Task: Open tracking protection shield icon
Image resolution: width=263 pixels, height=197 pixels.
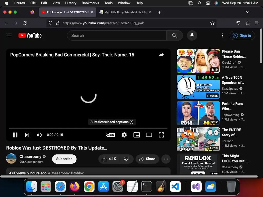Action: (x=51, y=23)
